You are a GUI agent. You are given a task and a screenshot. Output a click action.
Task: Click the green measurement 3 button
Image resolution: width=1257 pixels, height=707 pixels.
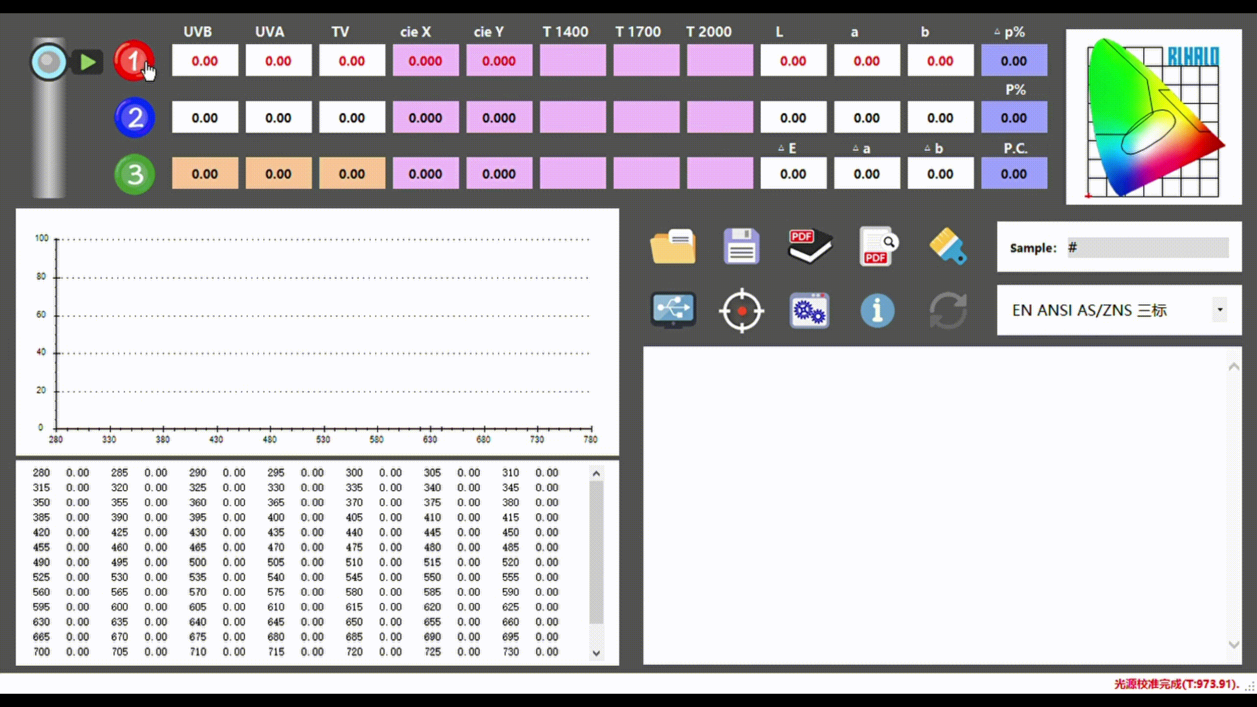click(x=135, y=174)
